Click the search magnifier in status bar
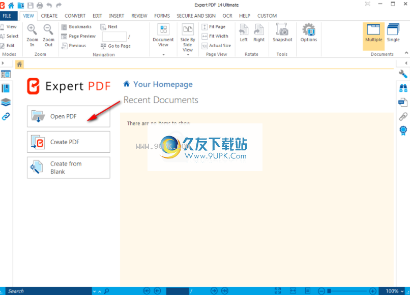 (107, 291)
